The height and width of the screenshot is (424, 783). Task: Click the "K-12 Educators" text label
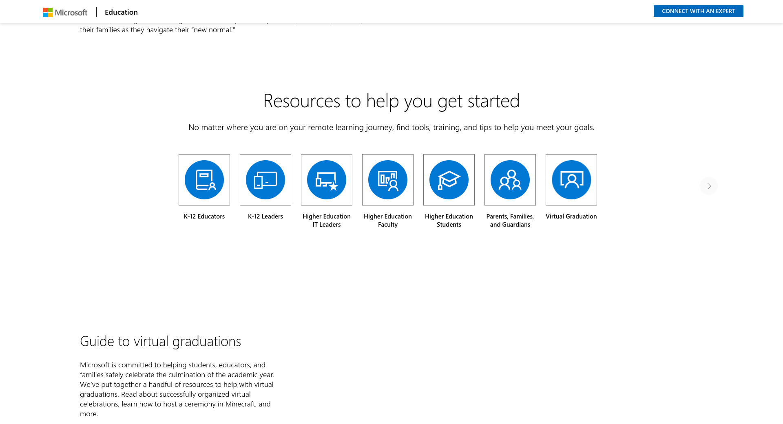pos(204,216)
